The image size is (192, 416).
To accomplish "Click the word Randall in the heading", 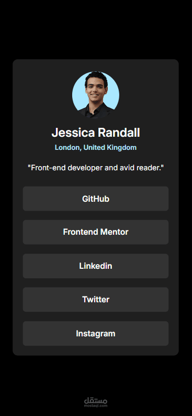I will click(x=119, y=133).
